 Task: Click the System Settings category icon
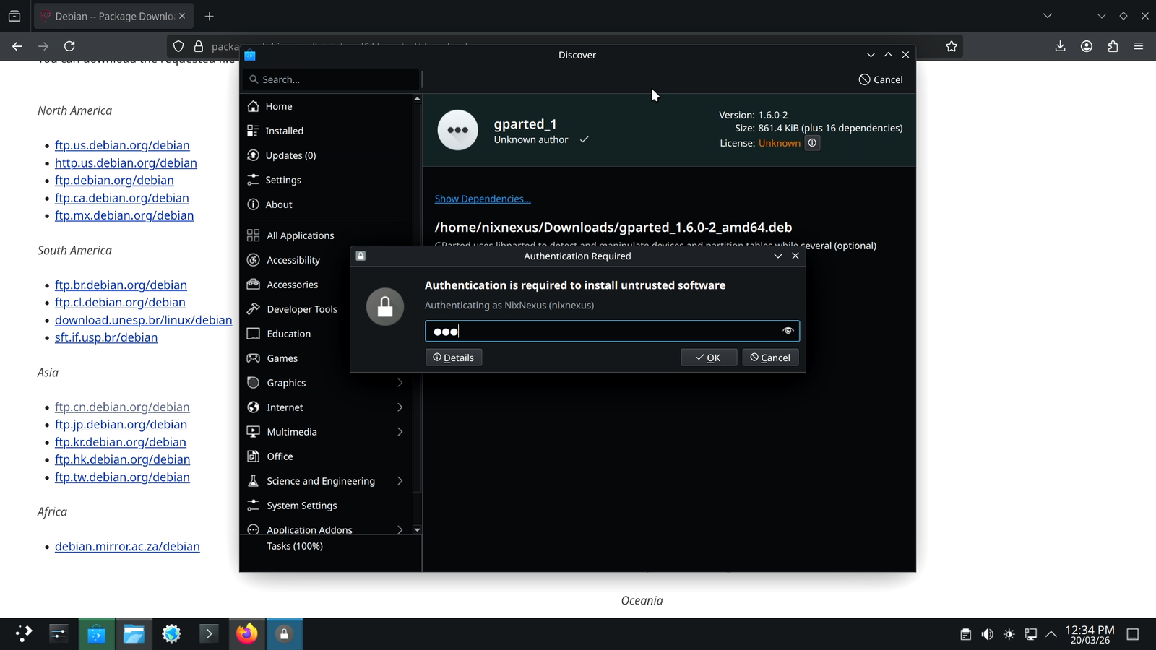253,506
